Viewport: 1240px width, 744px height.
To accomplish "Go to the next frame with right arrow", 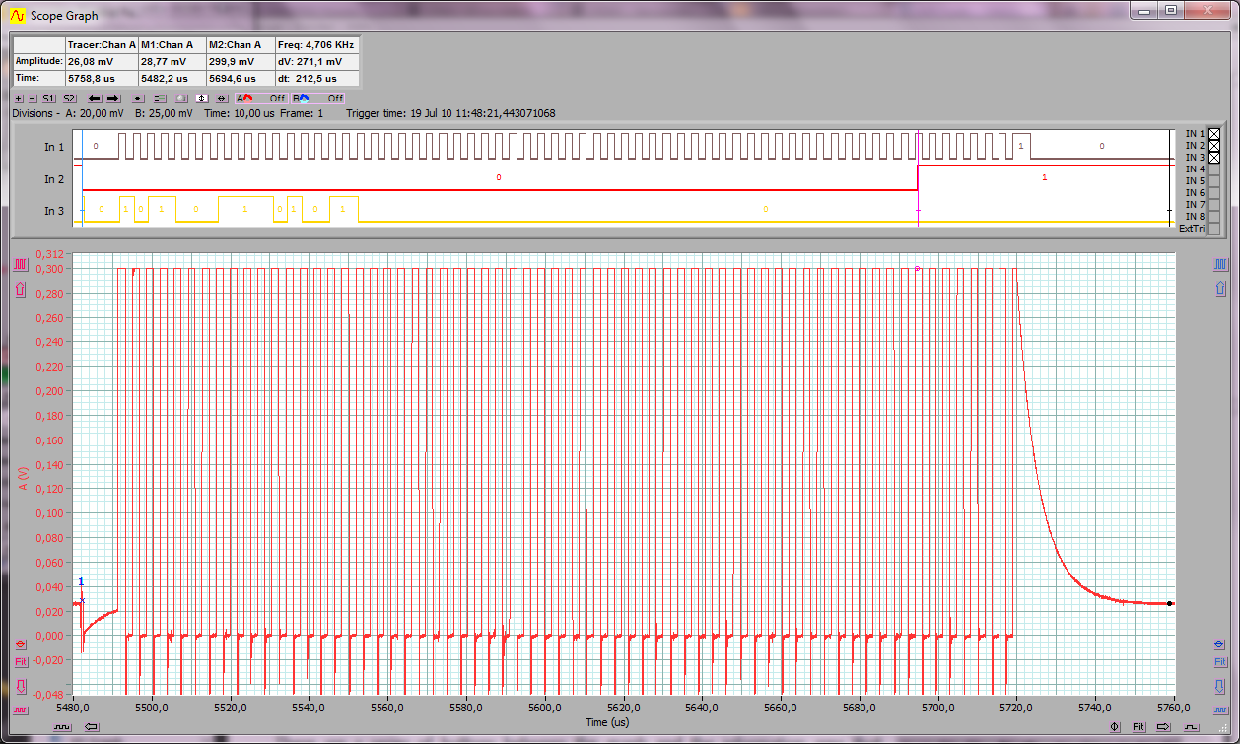I will [112, 99].
